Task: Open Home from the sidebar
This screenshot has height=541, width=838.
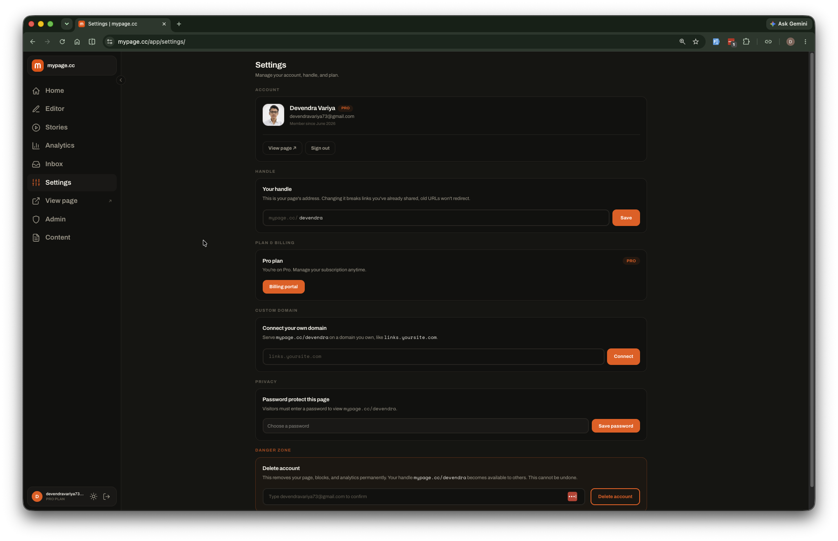Action: [x=72, y=91]
